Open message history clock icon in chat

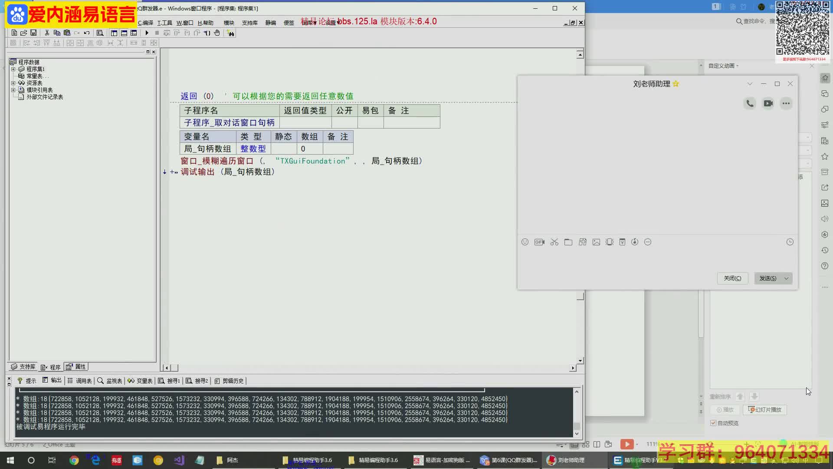790,242
